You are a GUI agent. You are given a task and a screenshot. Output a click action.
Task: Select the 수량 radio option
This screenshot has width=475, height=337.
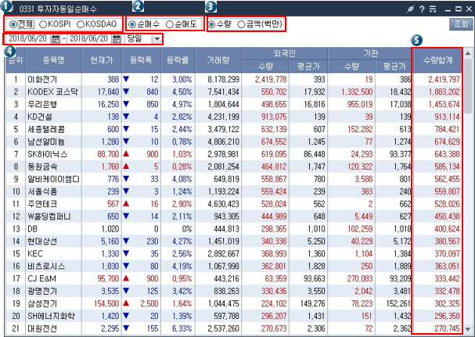(212, 24)
